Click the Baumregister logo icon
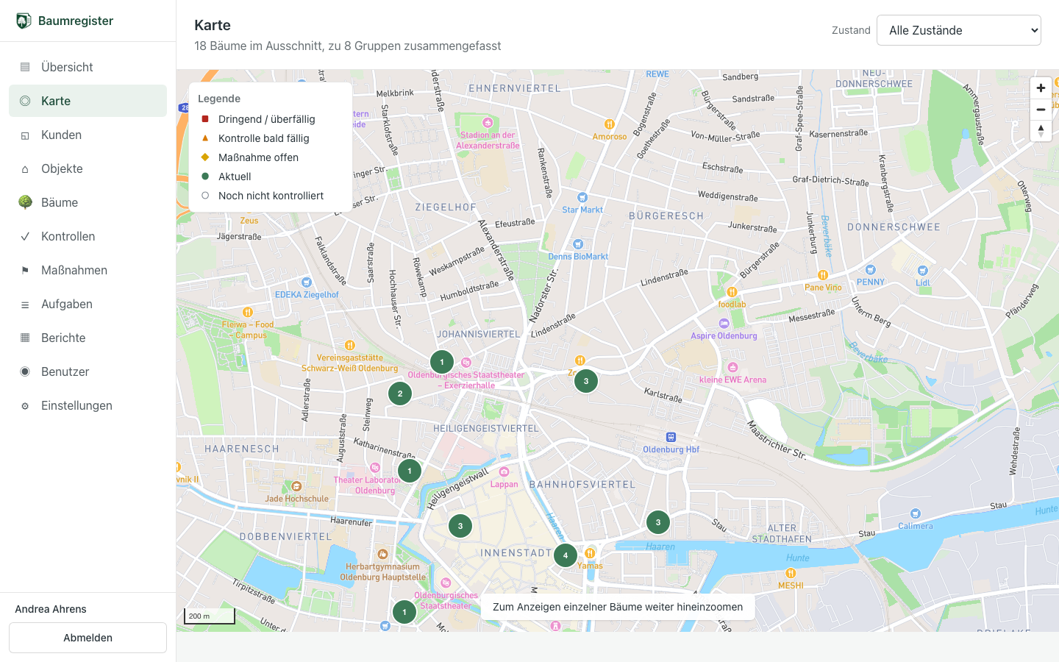 24,21
